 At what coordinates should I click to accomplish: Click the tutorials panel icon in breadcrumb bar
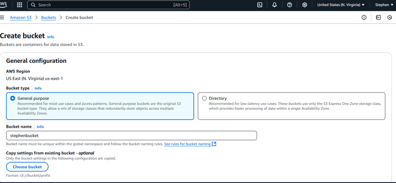(378, 17)
